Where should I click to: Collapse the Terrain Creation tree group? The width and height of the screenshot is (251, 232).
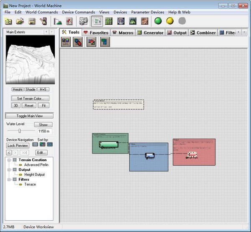pyautogui.click(x=9, y=160)
